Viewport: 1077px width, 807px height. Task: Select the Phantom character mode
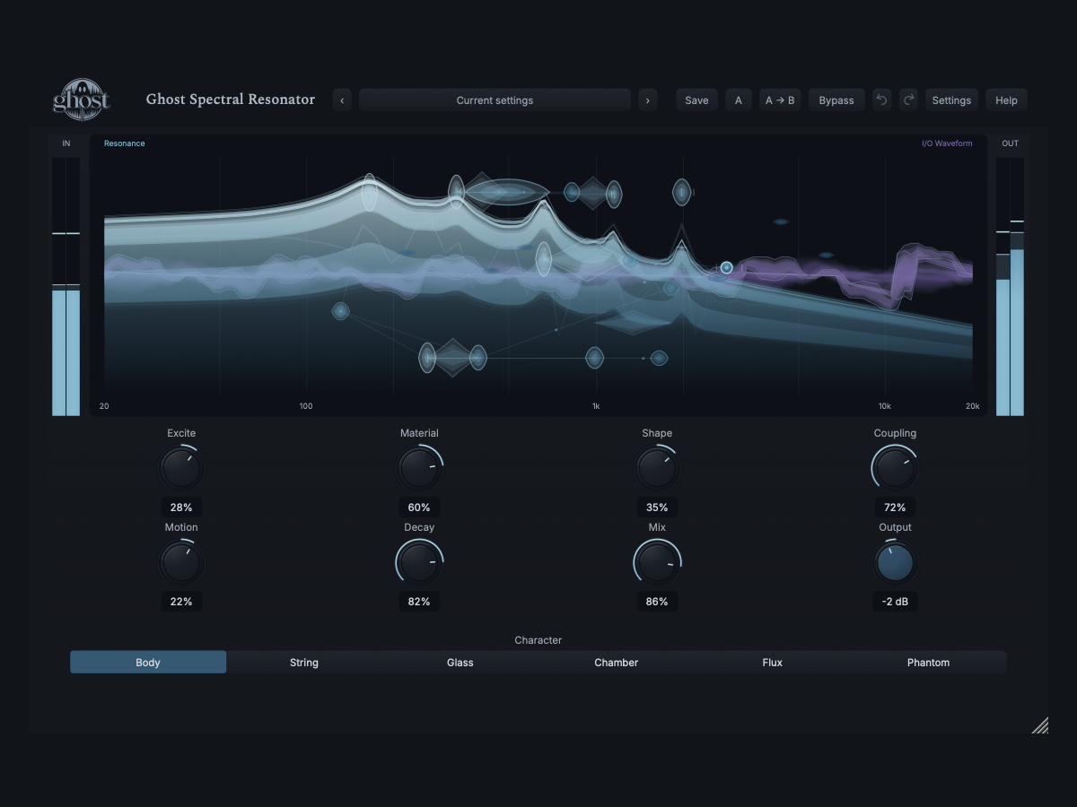click(x=928, y=663)
